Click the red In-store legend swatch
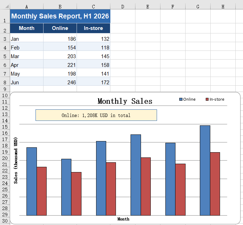 click(x=207, y=99)
